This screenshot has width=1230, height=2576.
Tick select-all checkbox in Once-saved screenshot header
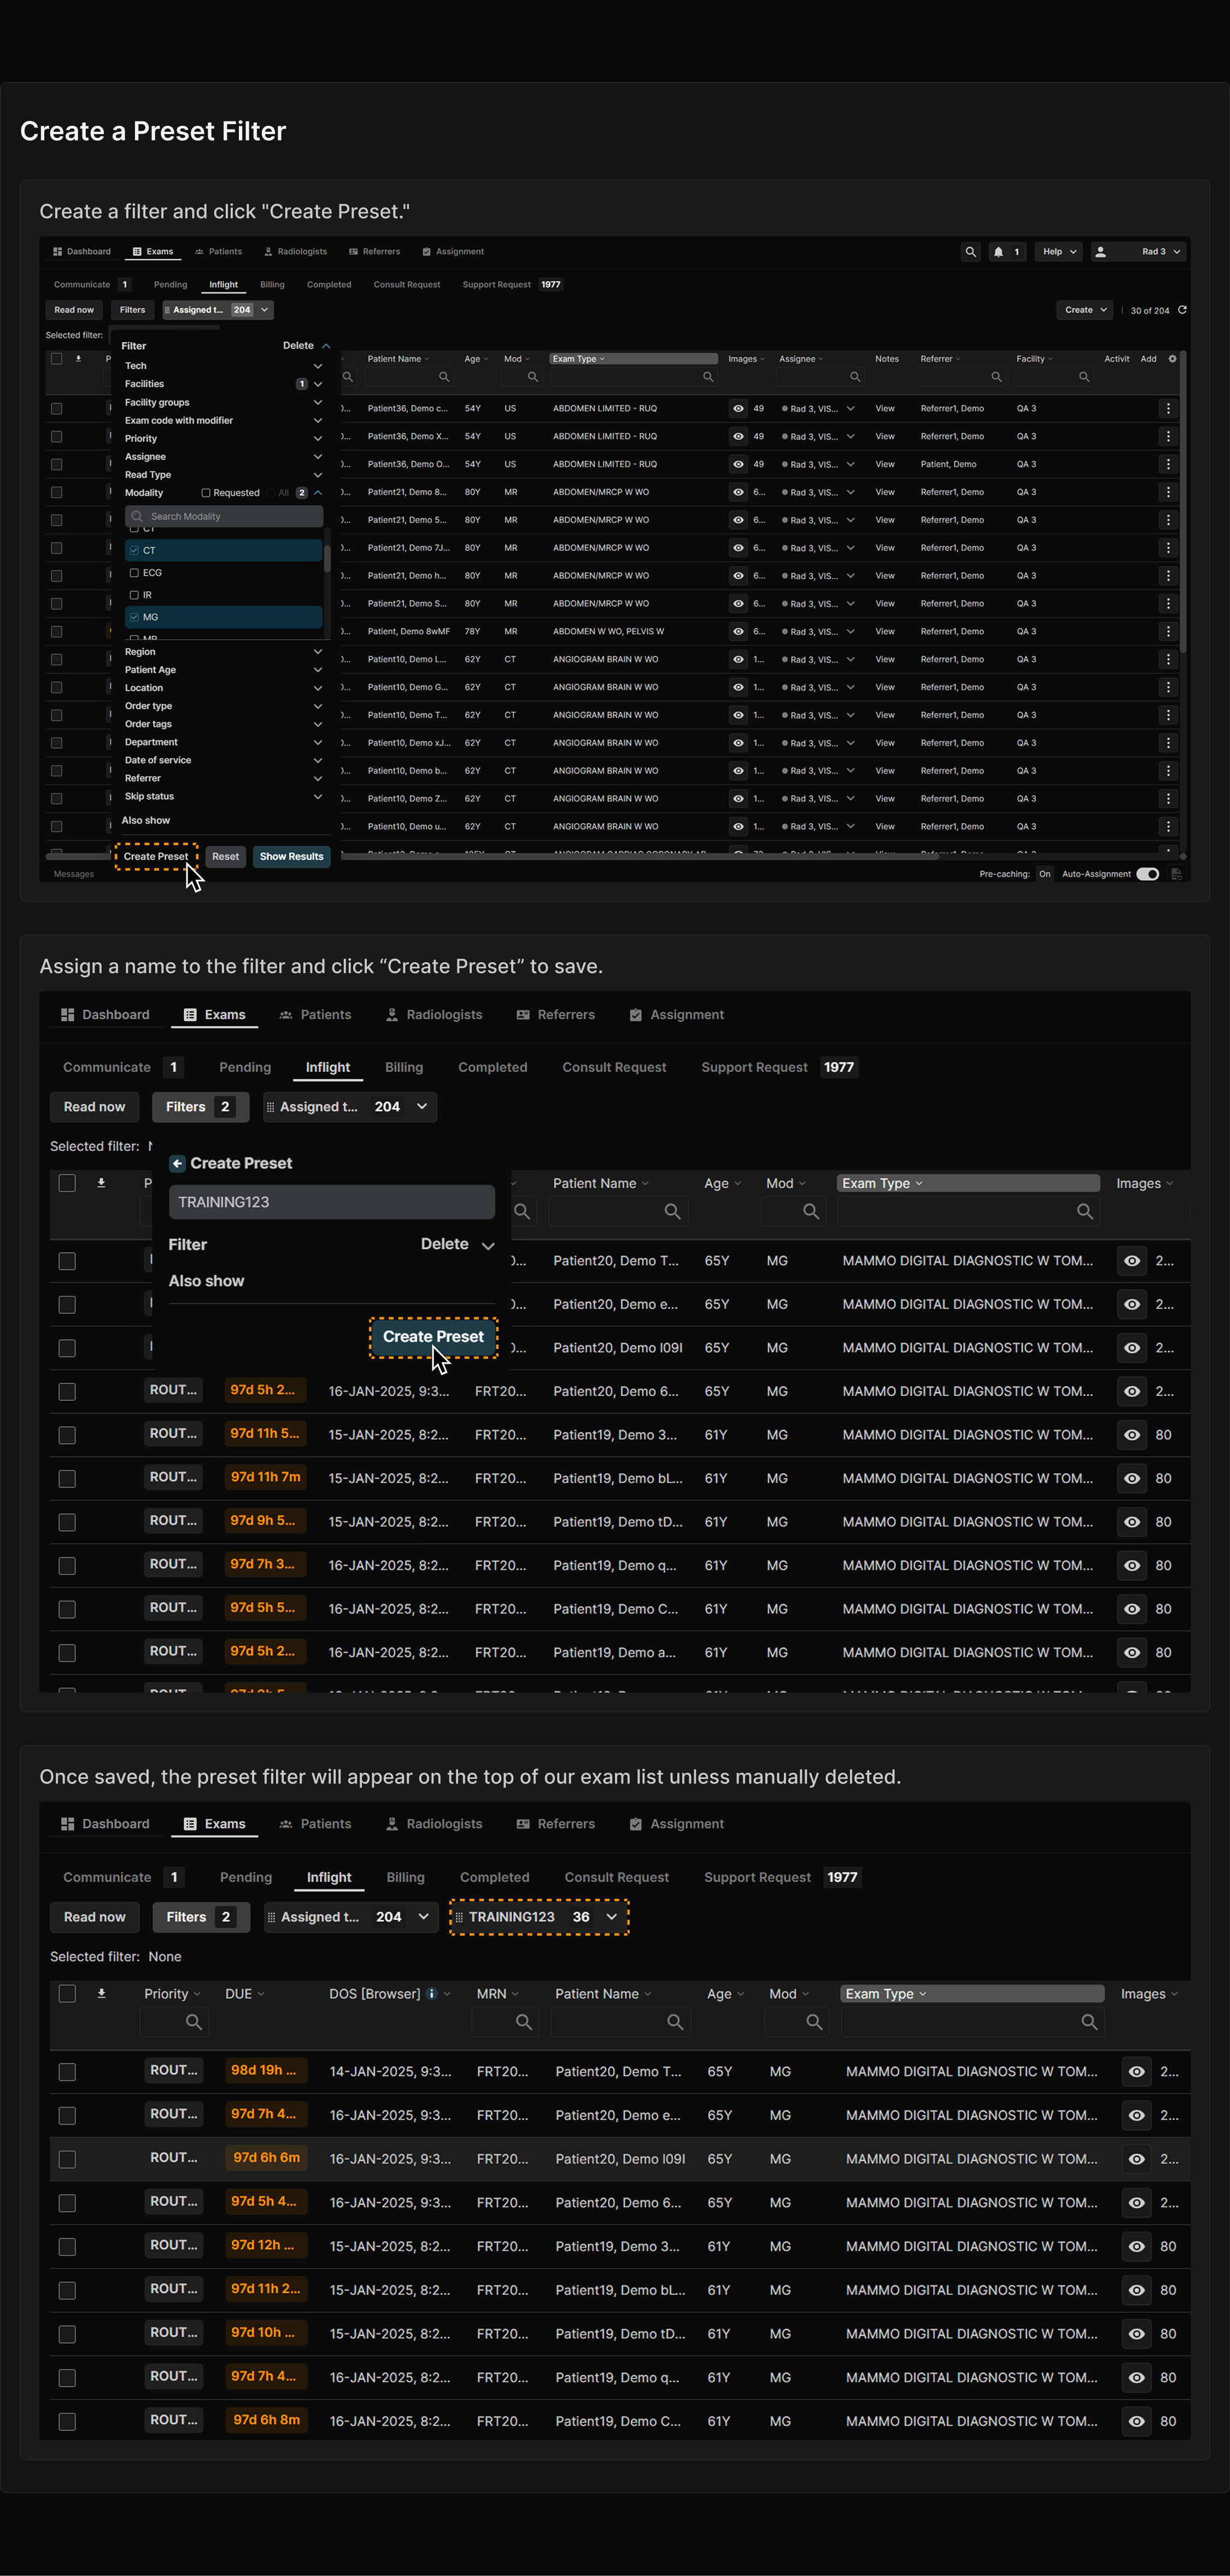click(67, 1993)
